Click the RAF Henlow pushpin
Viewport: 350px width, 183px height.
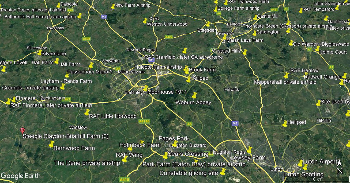(286, 75)
